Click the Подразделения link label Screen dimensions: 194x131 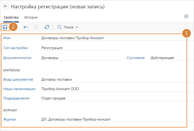pyautogui.click(x=16, y=98)
